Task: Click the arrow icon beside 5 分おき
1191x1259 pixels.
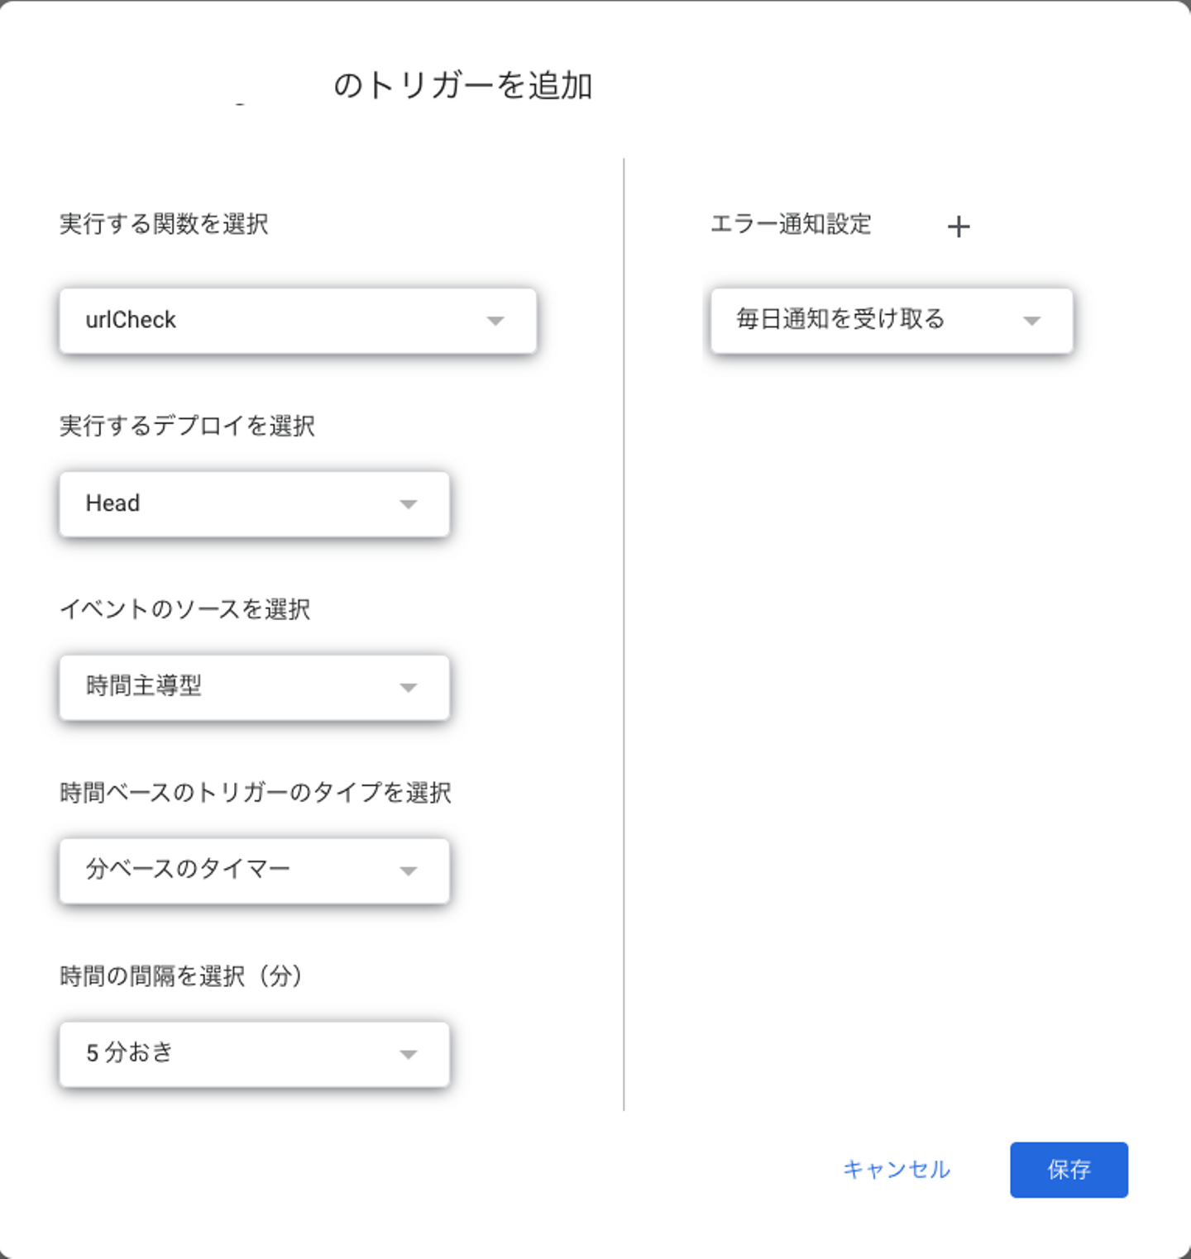Action: pyautogui.click(x=409, y=1055)
